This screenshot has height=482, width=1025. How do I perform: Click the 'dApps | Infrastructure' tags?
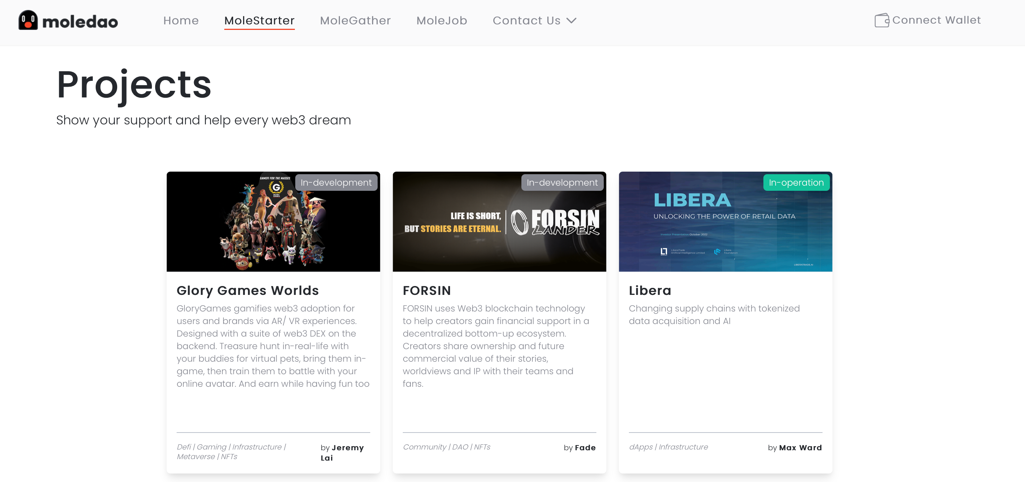[x=668, y=447]
